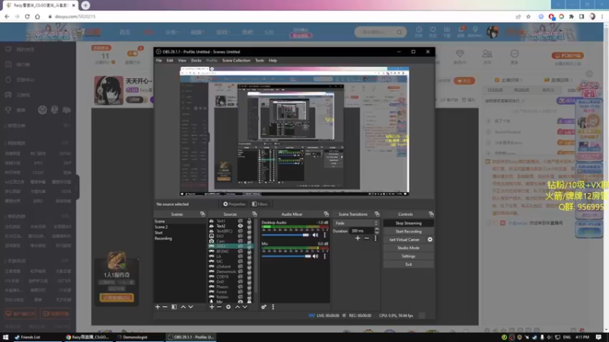Image resolution: width=609 pixels, height=342 pixels.
Task: Open source Properties button below preview
Action: tap(234, 204)
